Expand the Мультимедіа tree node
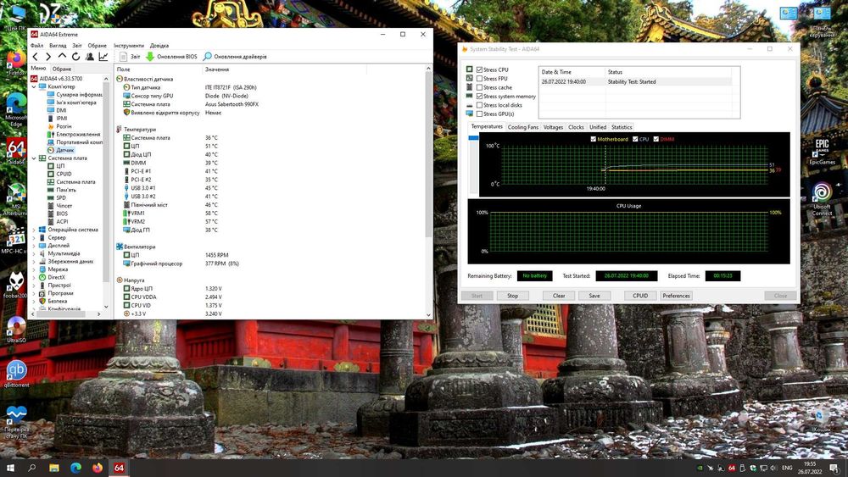 (x=34, y=253)
